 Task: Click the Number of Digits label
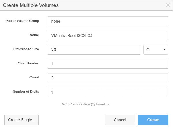pyautogui.click(x=26, y=91)
